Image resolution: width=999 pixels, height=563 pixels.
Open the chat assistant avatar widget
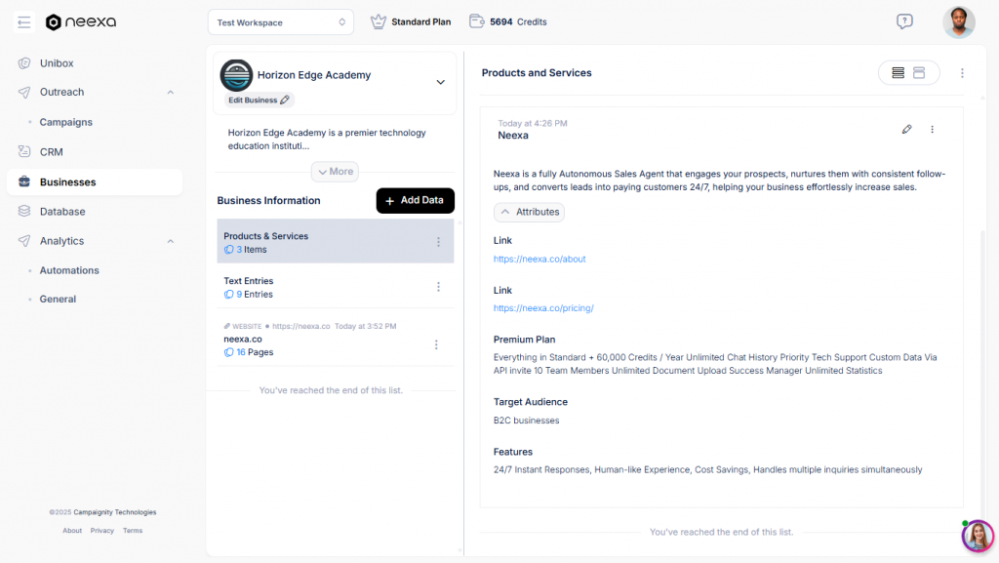click(977, 536)
